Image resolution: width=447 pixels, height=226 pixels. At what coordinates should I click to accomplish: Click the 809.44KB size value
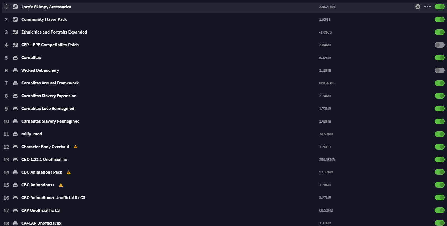pyautogui.click(x=327, y=83)
